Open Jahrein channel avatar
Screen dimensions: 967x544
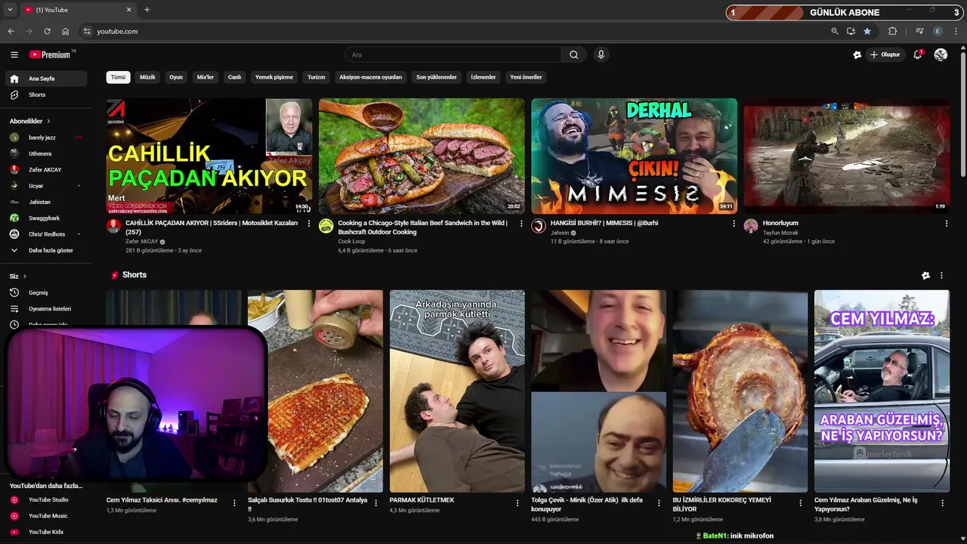[539, 226]
